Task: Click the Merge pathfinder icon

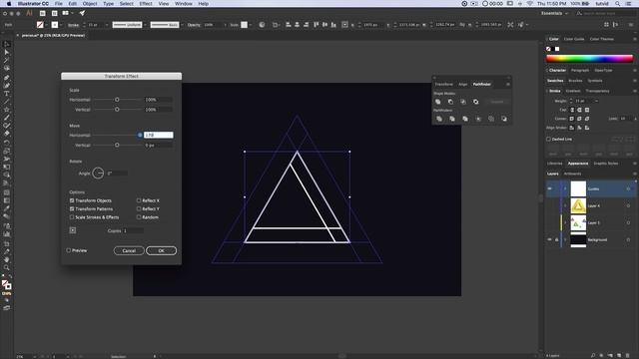Action: point(465,119)
